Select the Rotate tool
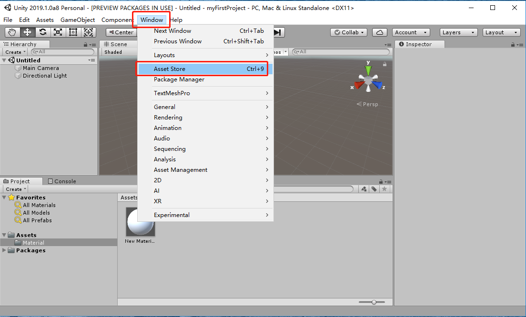526x317 pixels. coord(42,32)
